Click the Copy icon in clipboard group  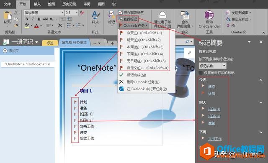click(x=16, y=19)
